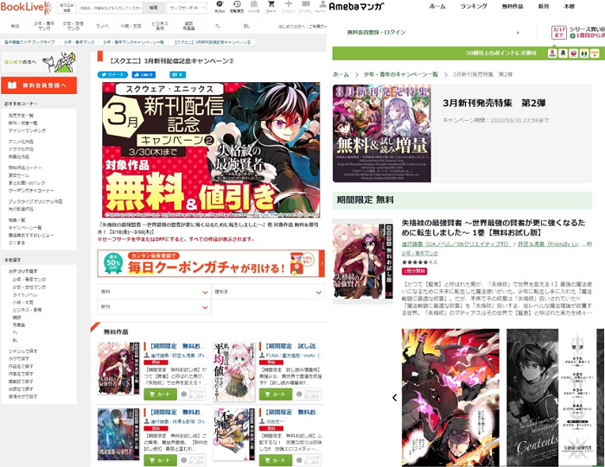Click previous arrow on Ameba preview carousel
This screenshot has width=605, height=467.
tap(394, 398)
